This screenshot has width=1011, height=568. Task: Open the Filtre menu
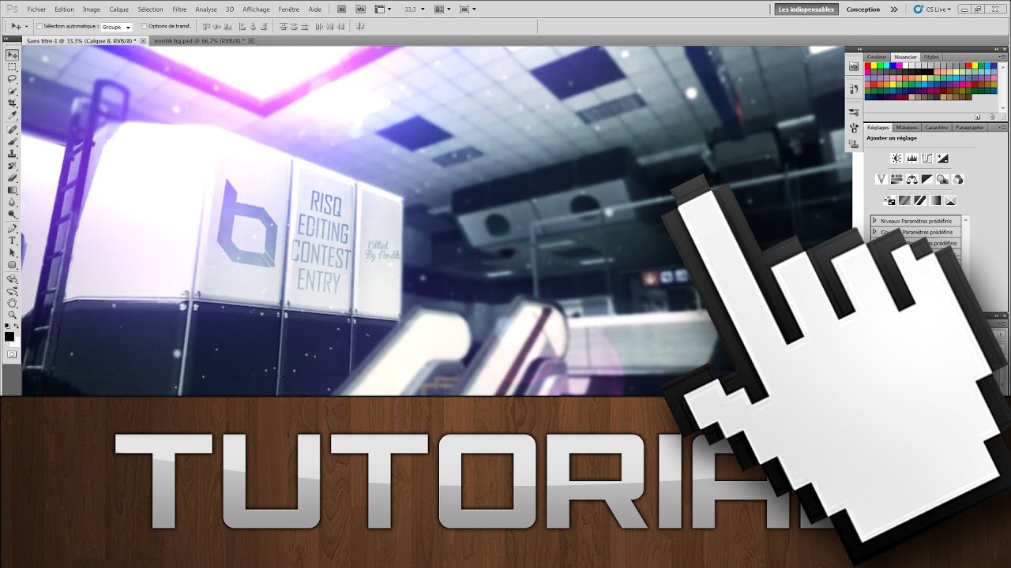(179, 9)
